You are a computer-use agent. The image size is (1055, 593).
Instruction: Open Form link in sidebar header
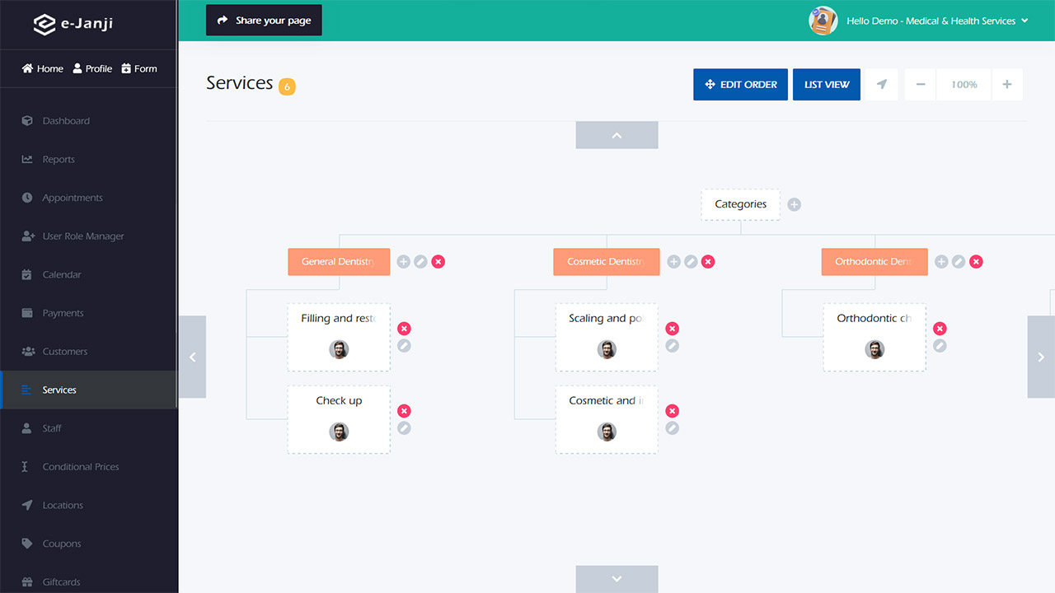[x=138, y=68]
